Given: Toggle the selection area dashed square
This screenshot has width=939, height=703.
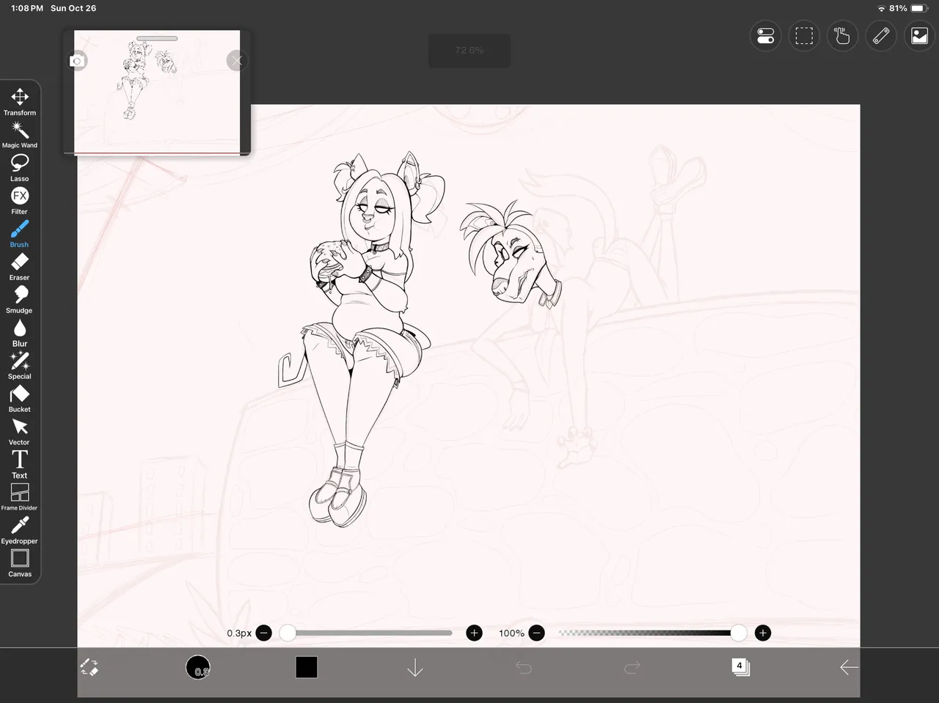Looking at the screenshot, I should coord(804,36).
